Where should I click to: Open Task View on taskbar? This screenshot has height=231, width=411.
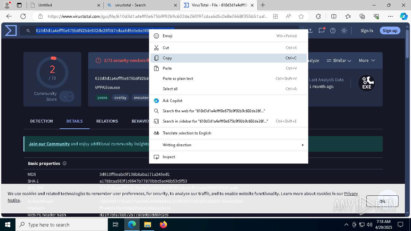click(116, 225)
